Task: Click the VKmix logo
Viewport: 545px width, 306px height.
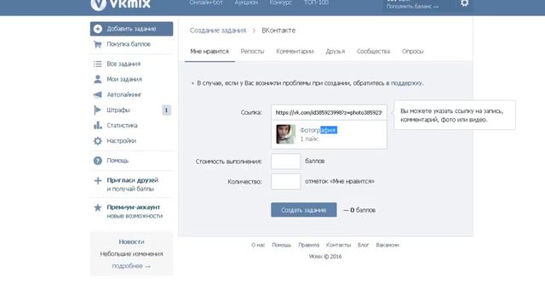Action: click(x=121, y=4)
